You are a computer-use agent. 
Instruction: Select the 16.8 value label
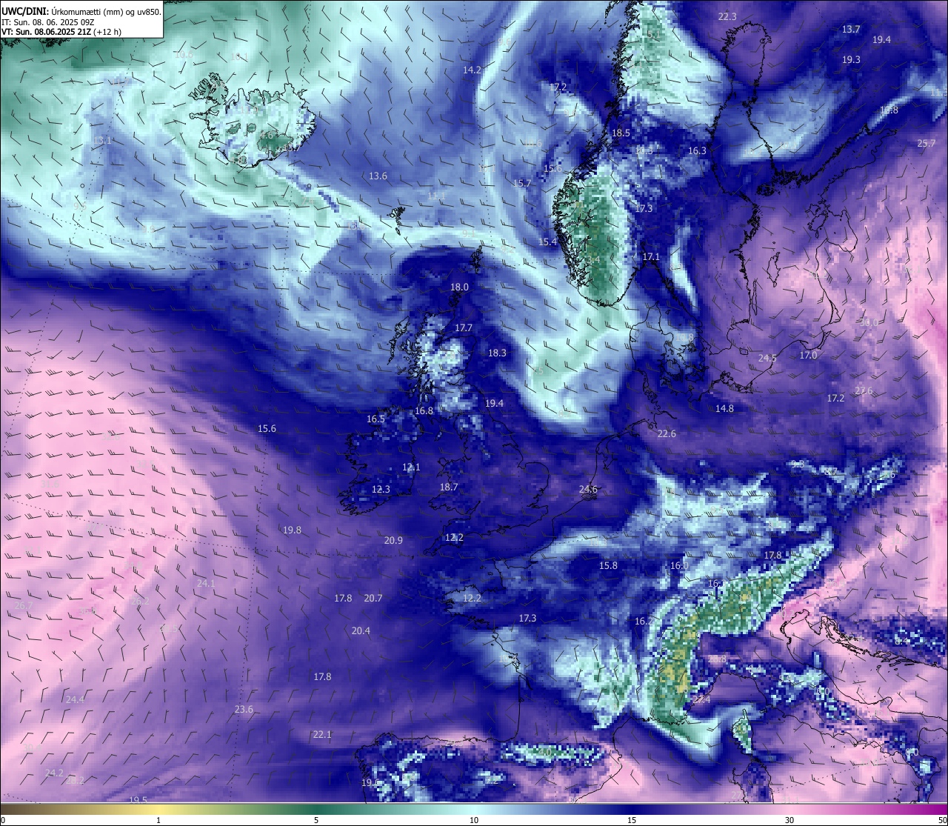424,411
